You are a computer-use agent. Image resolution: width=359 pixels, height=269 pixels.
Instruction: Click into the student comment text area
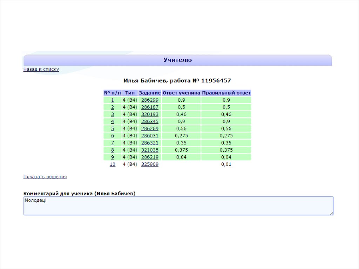(x=178, y=206)
